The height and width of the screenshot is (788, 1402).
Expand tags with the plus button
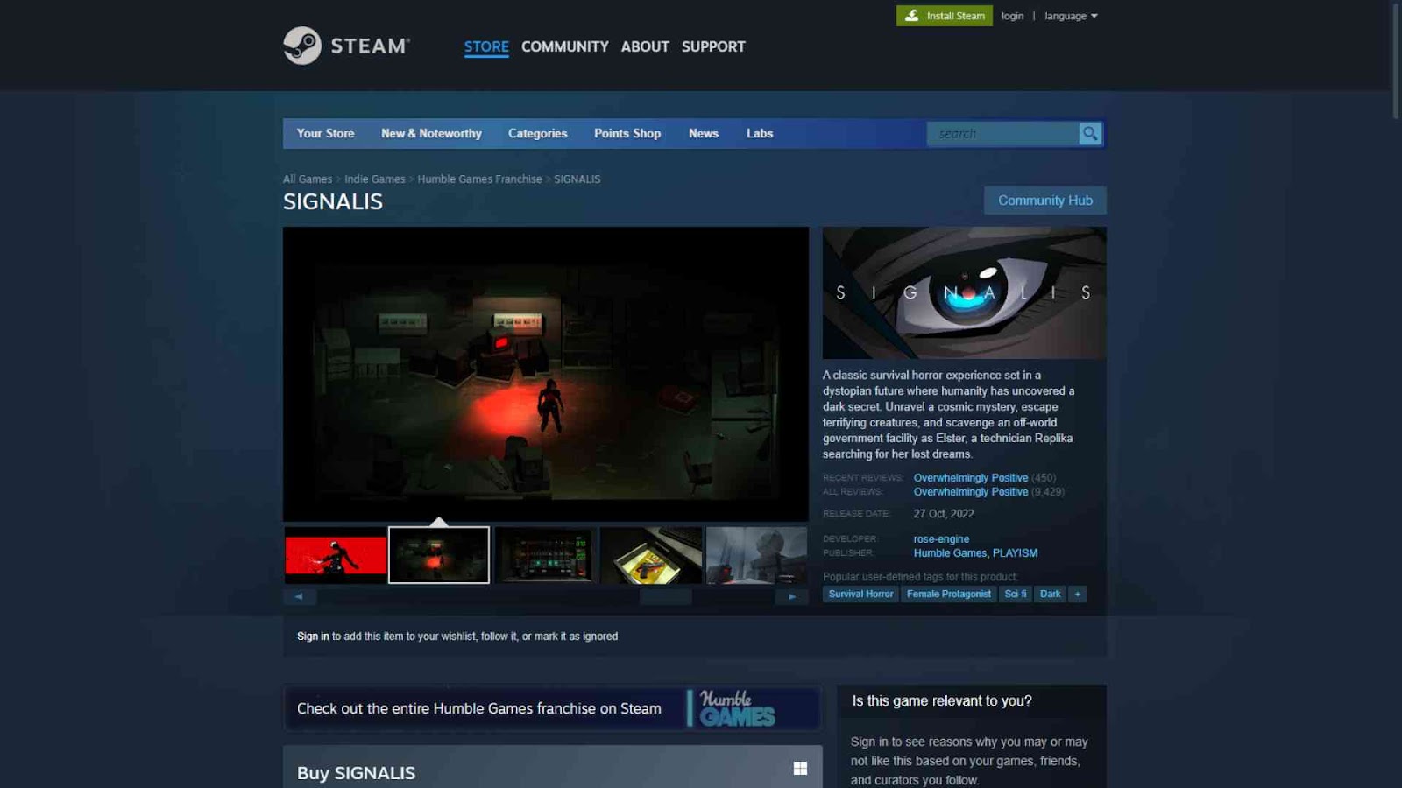click(x=1078, y=594)
